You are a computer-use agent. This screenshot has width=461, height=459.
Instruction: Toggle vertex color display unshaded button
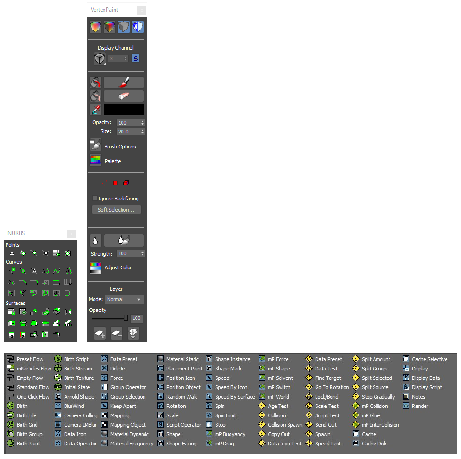pos(110,27)
